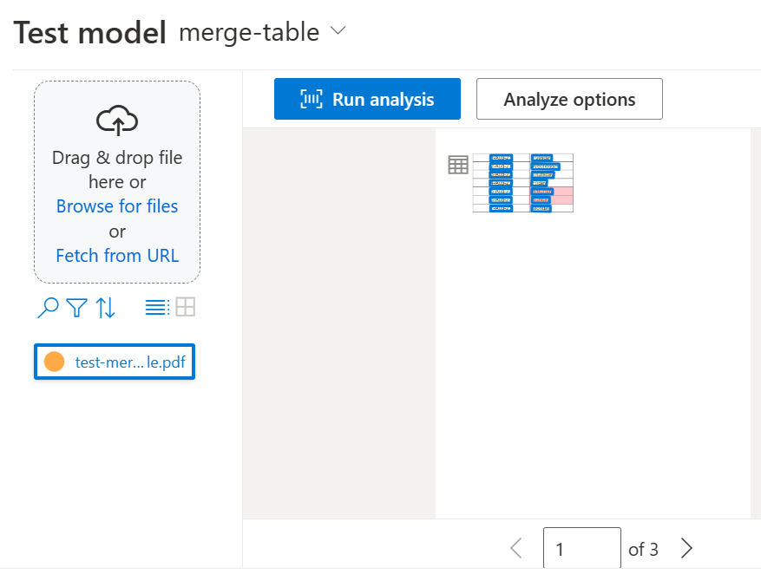
Task: Open the filter icon in the sidebar
Action: click(76, 307)
